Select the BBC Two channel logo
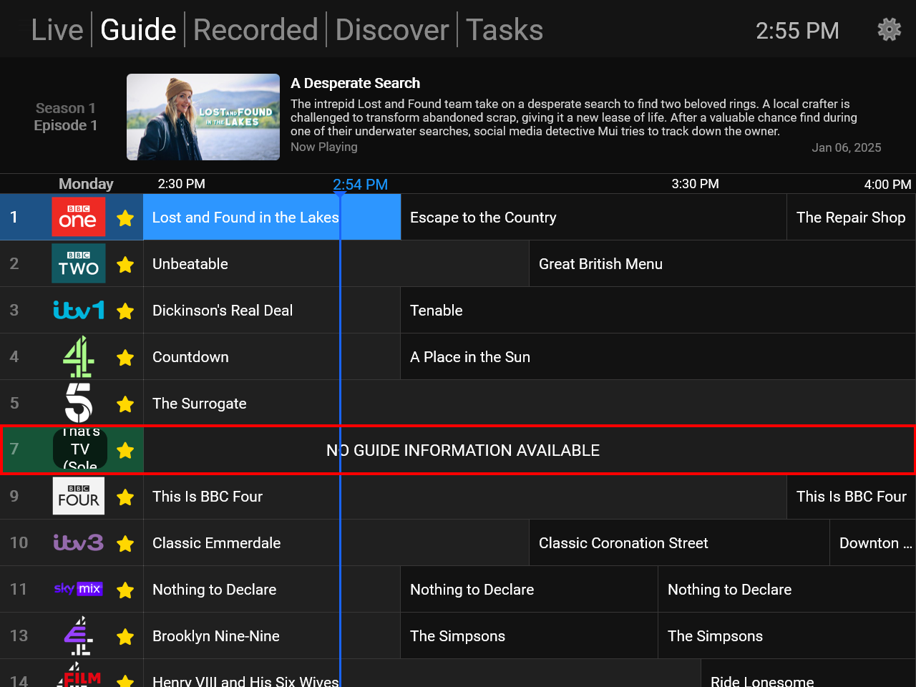This screenshot has height=687, width=916. [79, 263]
